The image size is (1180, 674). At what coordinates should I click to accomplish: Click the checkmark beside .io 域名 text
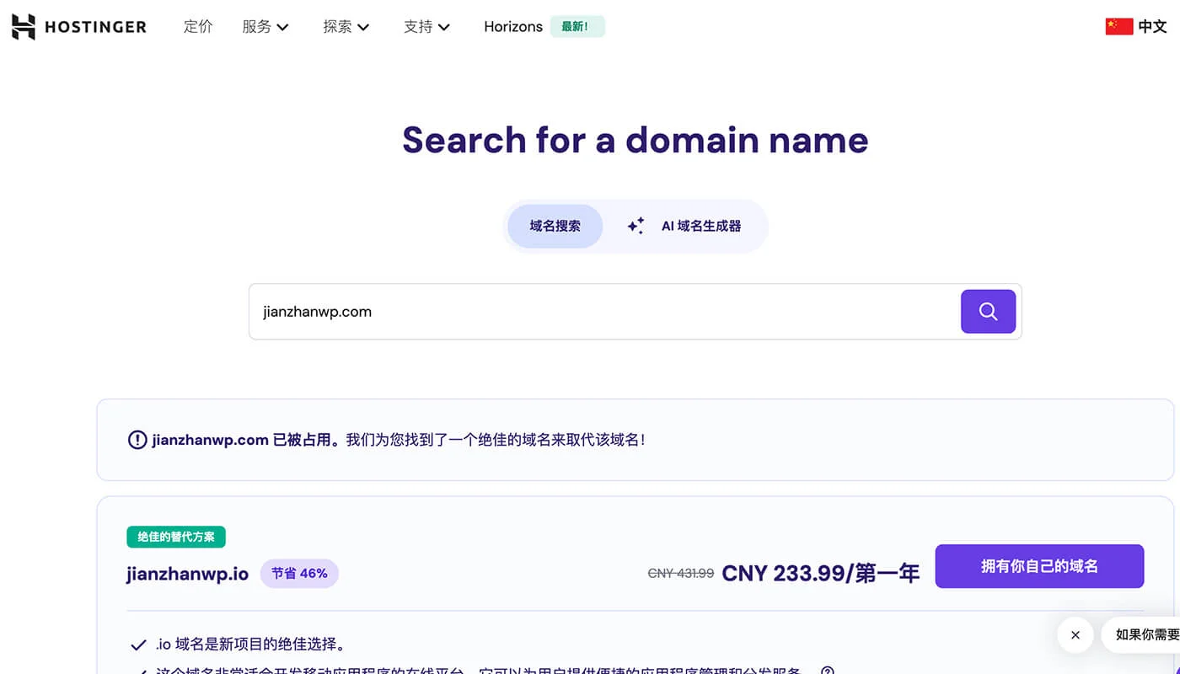(x=139, y=646)
